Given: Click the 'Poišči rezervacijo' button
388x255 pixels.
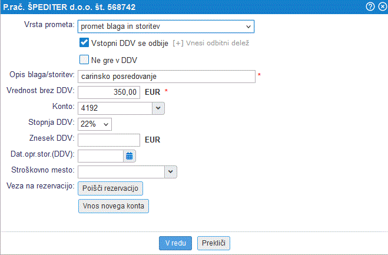Looking at the screenshot, I should coord(110,188).
